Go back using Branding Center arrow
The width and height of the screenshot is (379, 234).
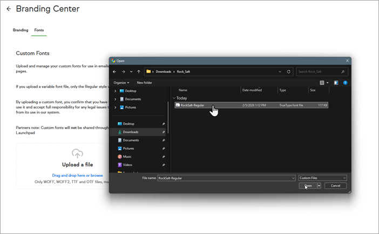[8, 9]
